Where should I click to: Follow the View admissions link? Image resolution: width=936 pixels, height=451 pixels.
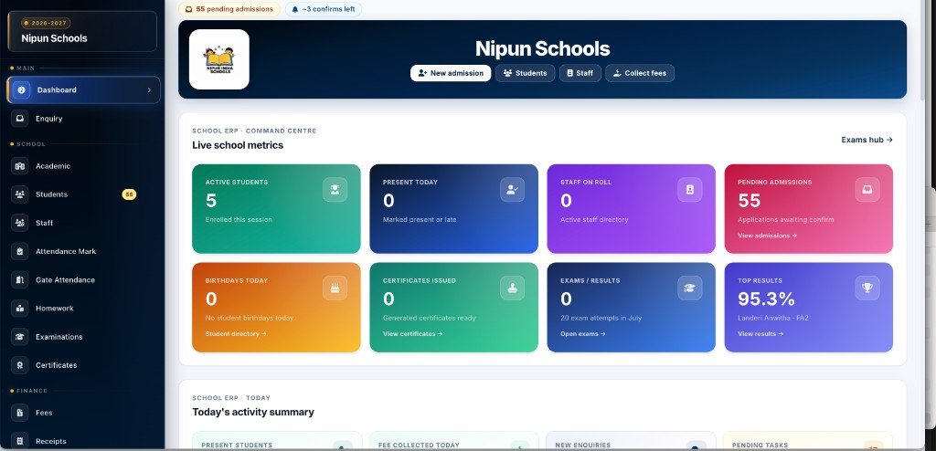click(767, 236)
